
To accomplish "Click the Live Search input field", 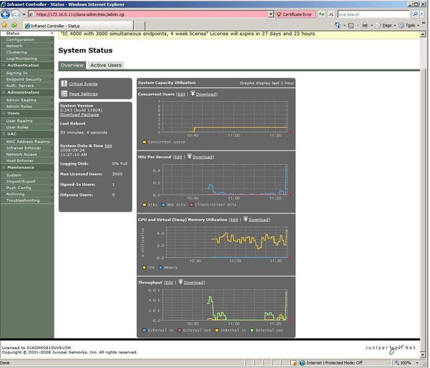I will (x=373, y=14).
